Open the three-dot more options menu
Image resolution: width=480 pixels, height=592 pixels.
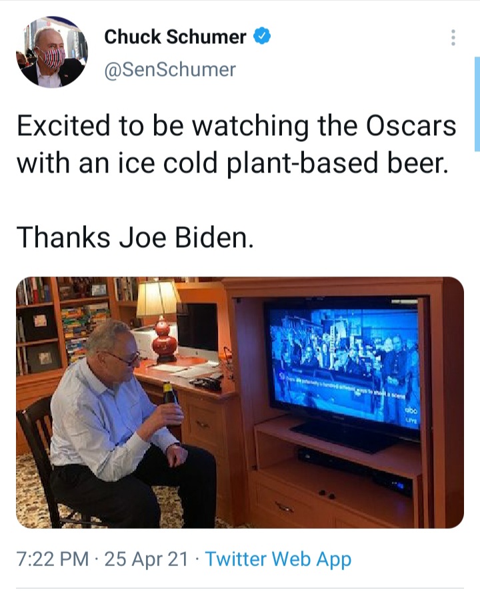(x=453, y=38)
